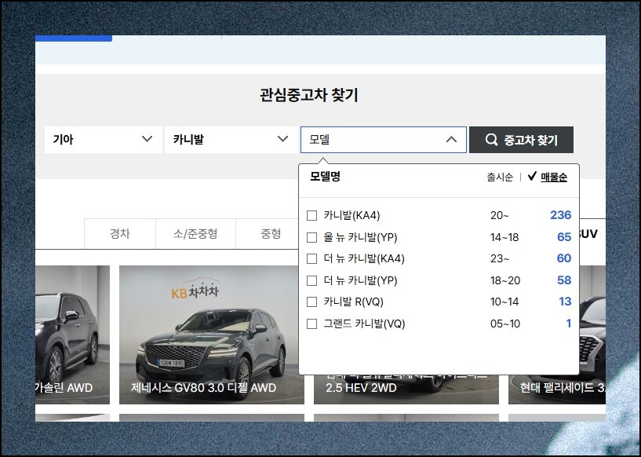The image size is (641, 457).
Task: Check the 더 뉴 카니발(YP) checkbox
Action: pos(311,280)
